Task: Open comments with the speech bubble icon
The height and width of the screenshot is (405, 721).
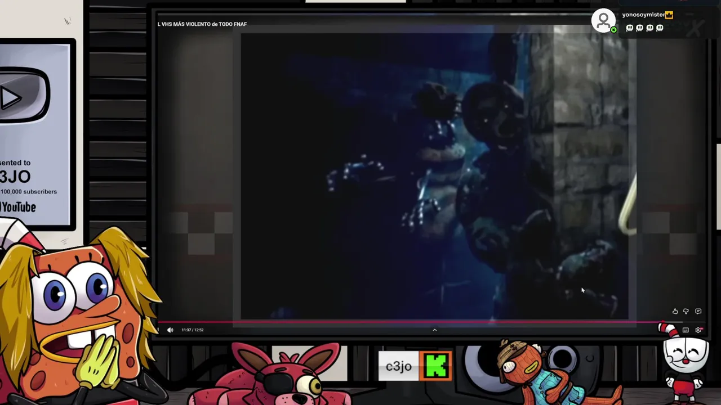Action: [698, 311]
